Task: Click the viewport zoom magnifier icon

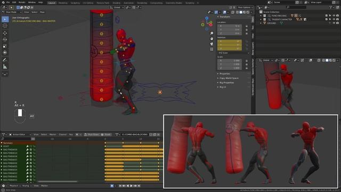Action: [x=212, y=33]
